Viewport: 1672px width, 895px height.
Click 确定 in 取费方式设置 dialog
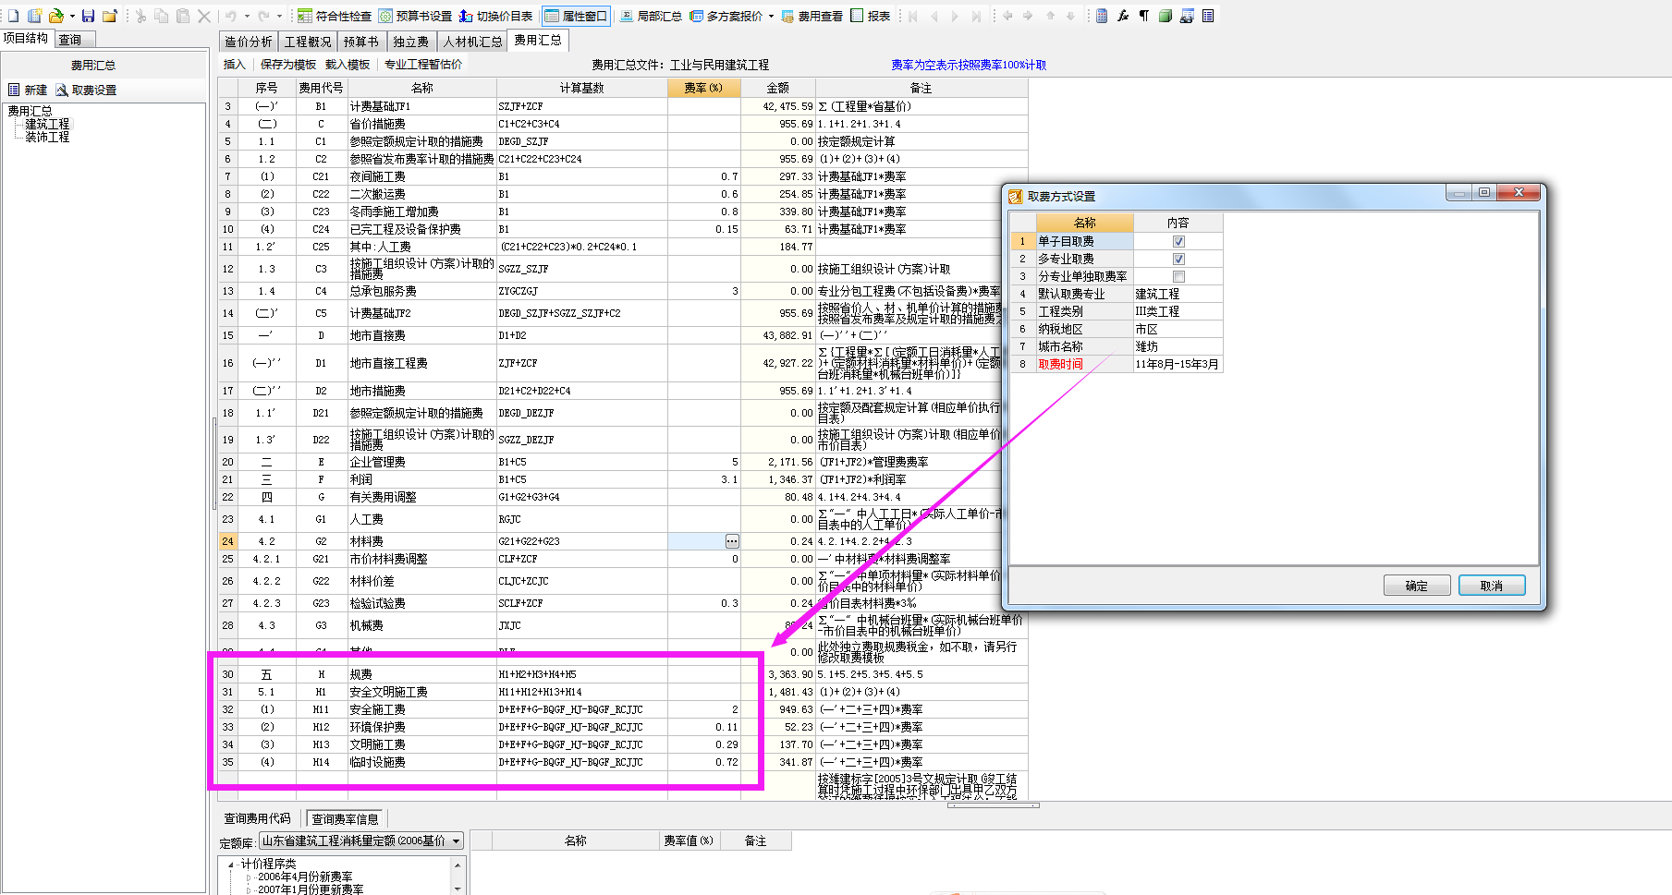[1417, 586]
